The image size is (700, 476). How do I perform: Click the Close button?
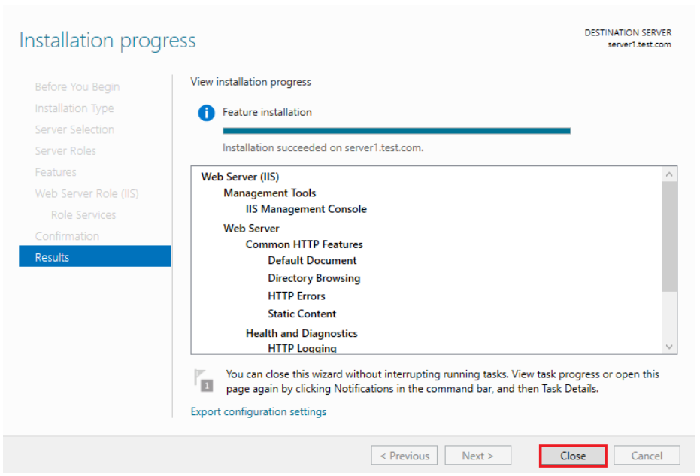tap(573, 456)
